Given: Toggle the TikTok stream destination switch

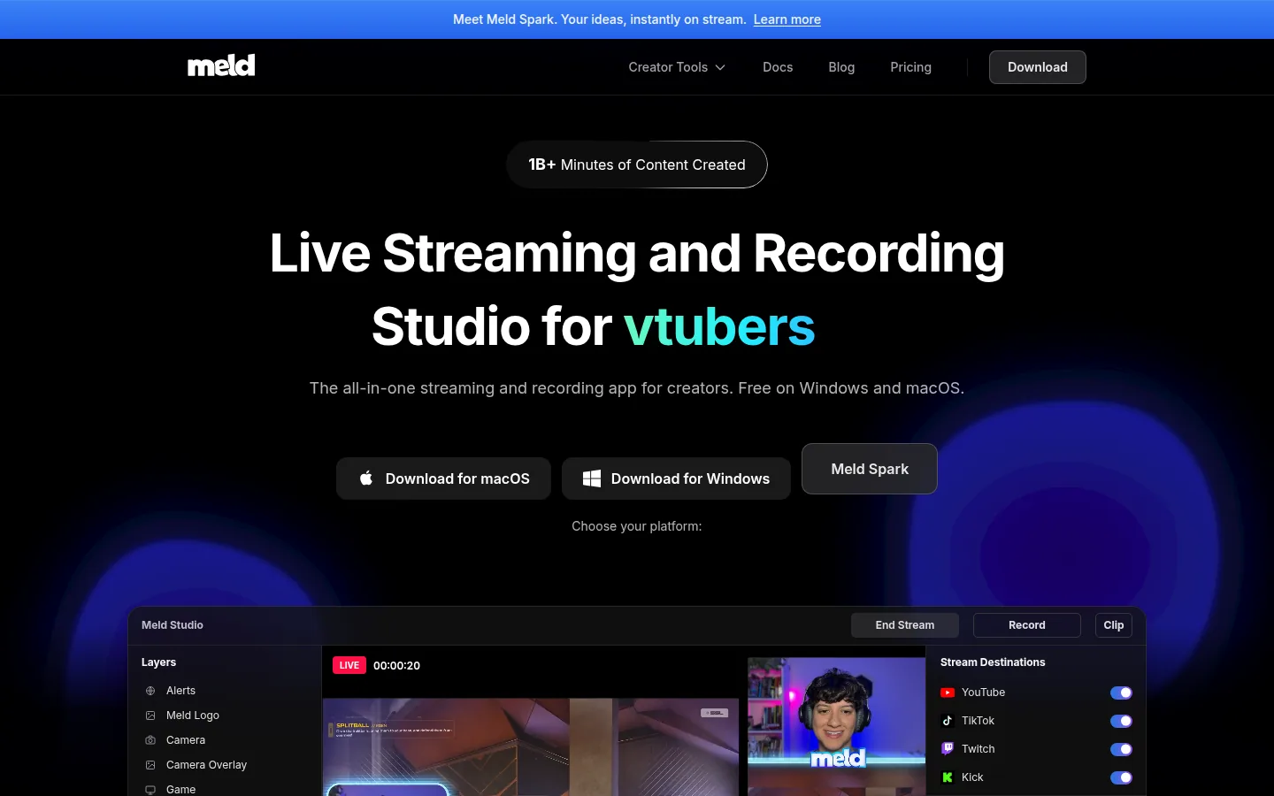Looking at the screenshot, I should (1121, 721).
